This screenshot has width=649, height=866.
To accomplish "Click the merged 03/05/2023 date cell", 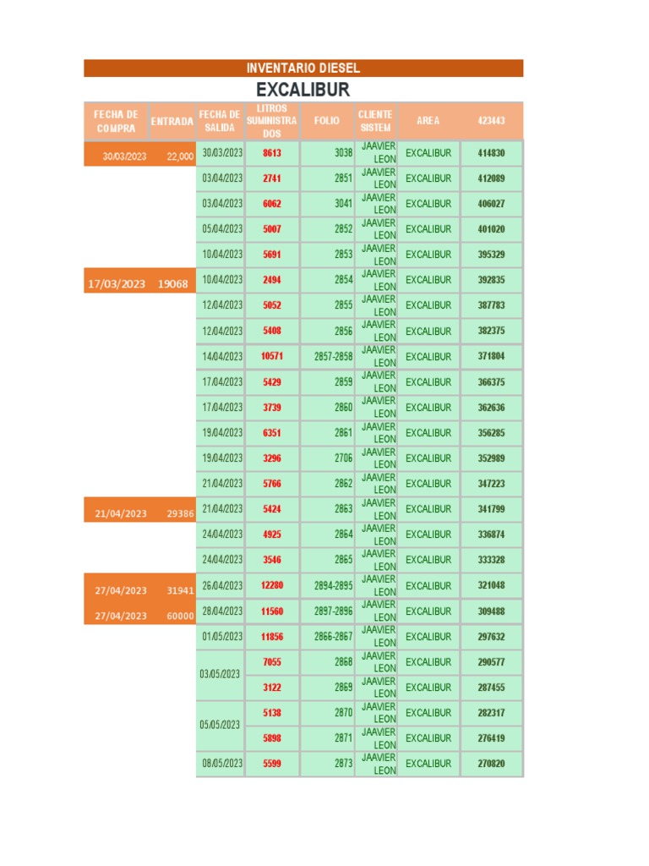I will [221, 674].
